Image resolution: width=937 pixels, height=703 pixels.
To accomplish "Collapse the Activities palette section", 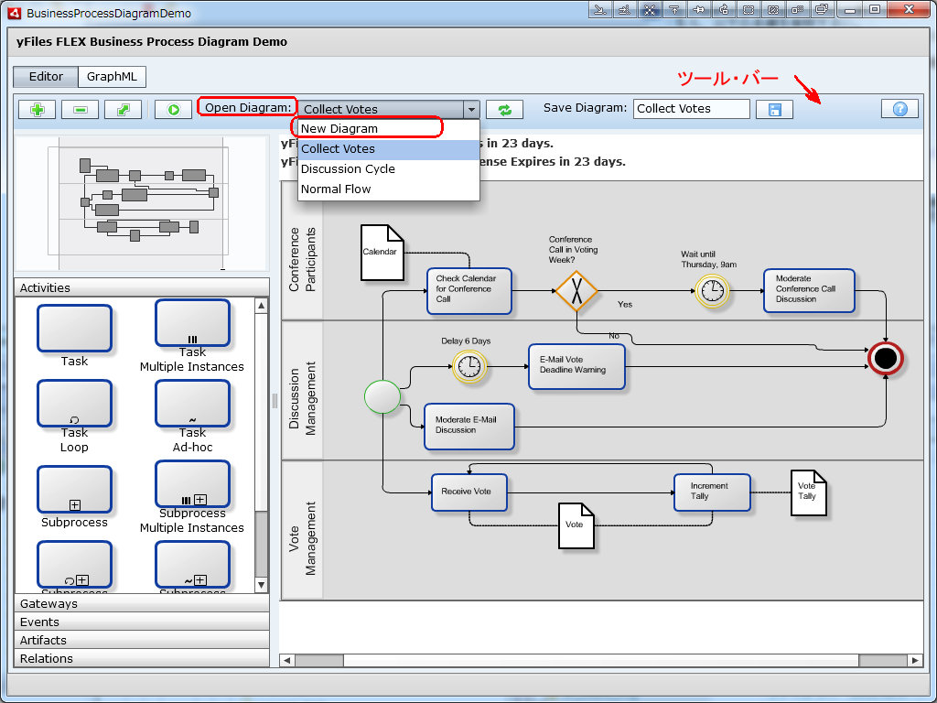I will [x=142, y=287].
